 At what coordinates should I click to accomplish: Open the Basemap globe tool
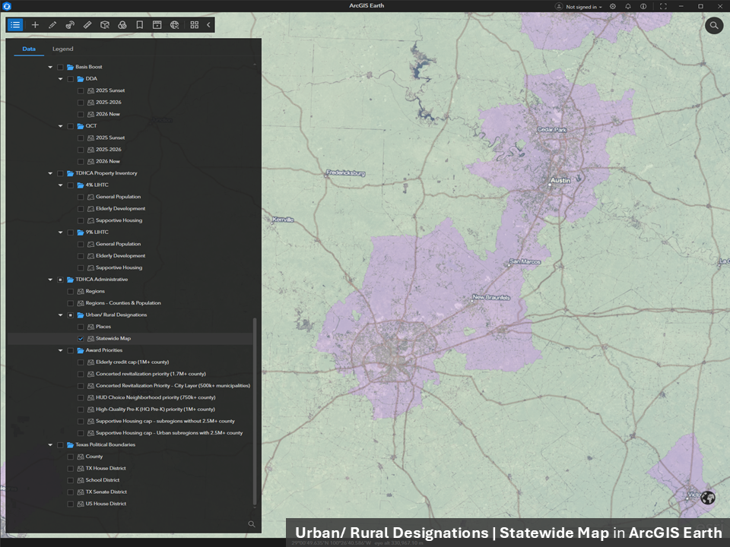(175, 25)
